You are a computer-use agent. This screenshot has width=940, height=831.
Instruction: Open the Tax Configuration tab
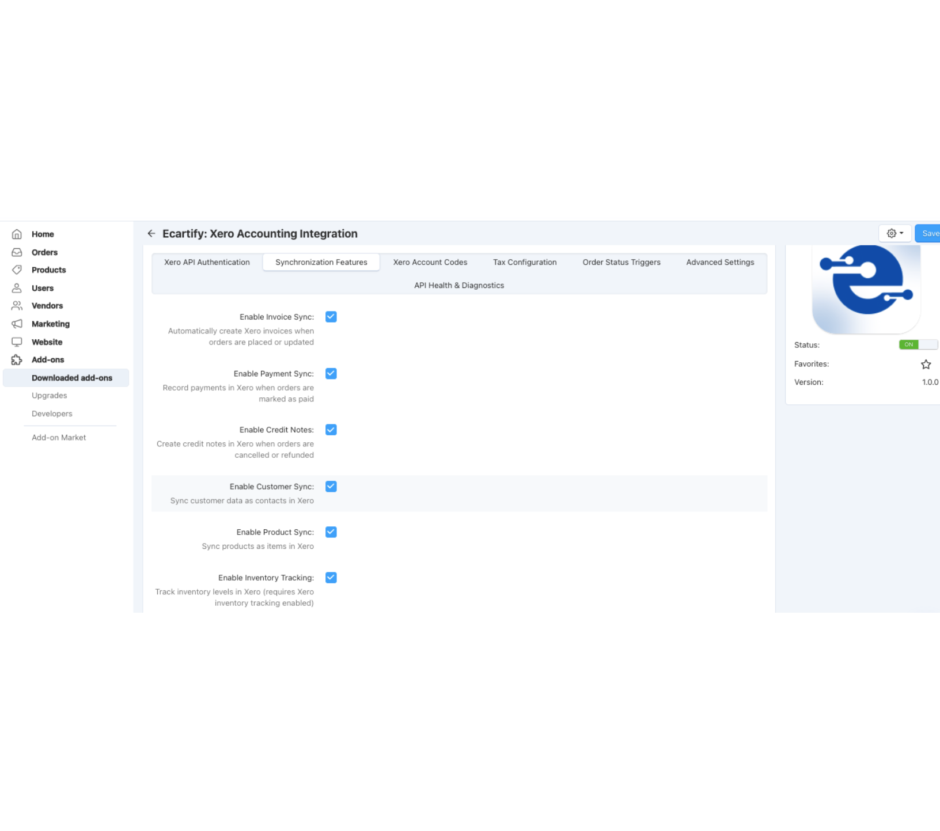tap(524, 262)
